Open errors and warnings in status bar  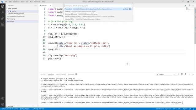(24, 109)
